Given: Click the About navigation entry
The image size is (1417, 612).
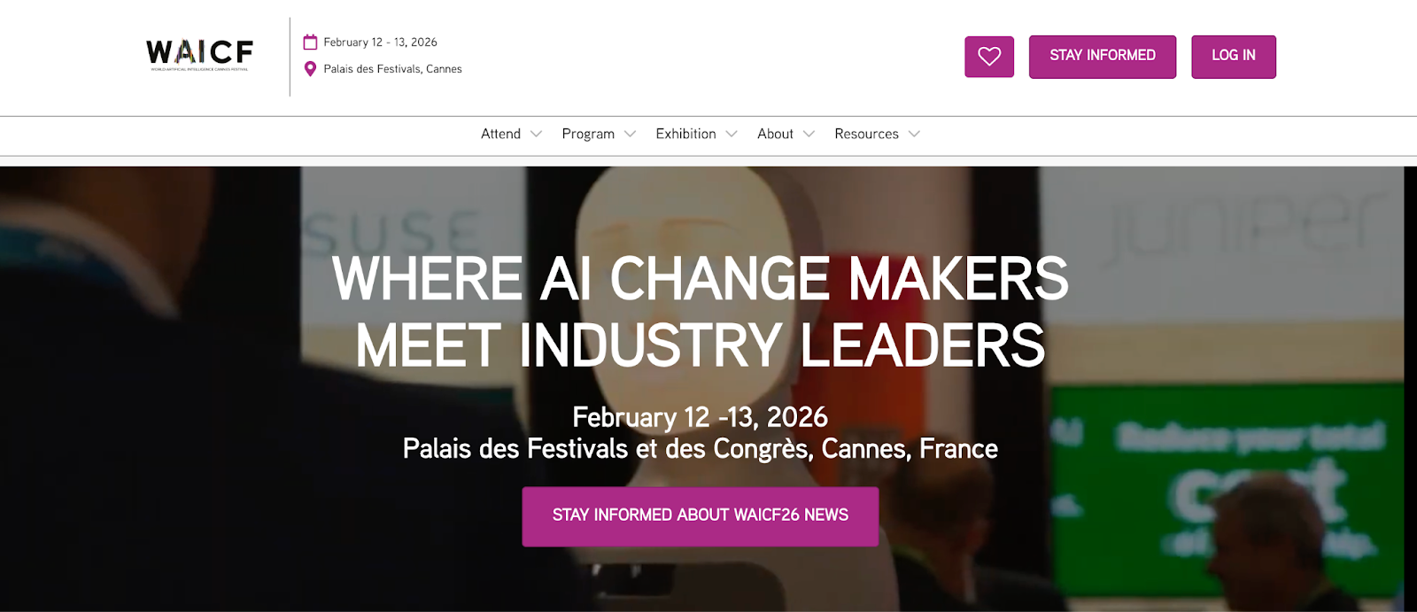Looking at the screenshot, I should point(775,134).
